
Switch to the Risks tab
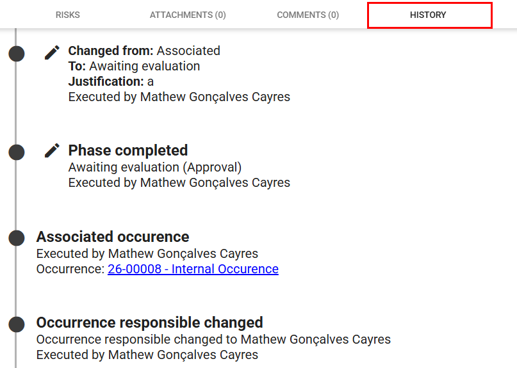click(68, 15)
